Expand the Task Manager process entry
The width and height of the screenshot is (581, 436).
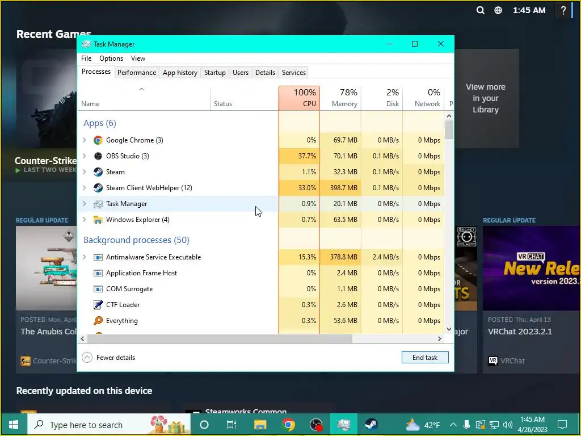tap(85, 204)
